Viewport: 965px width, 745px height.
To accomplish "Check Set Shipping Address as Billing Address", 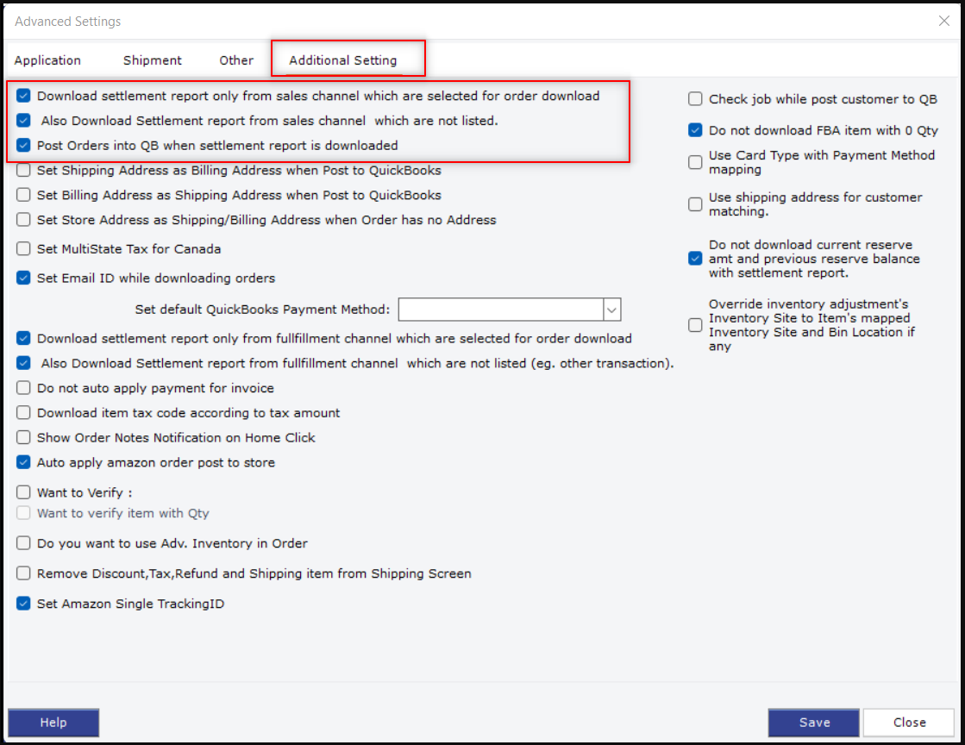I will coord(23,171).
